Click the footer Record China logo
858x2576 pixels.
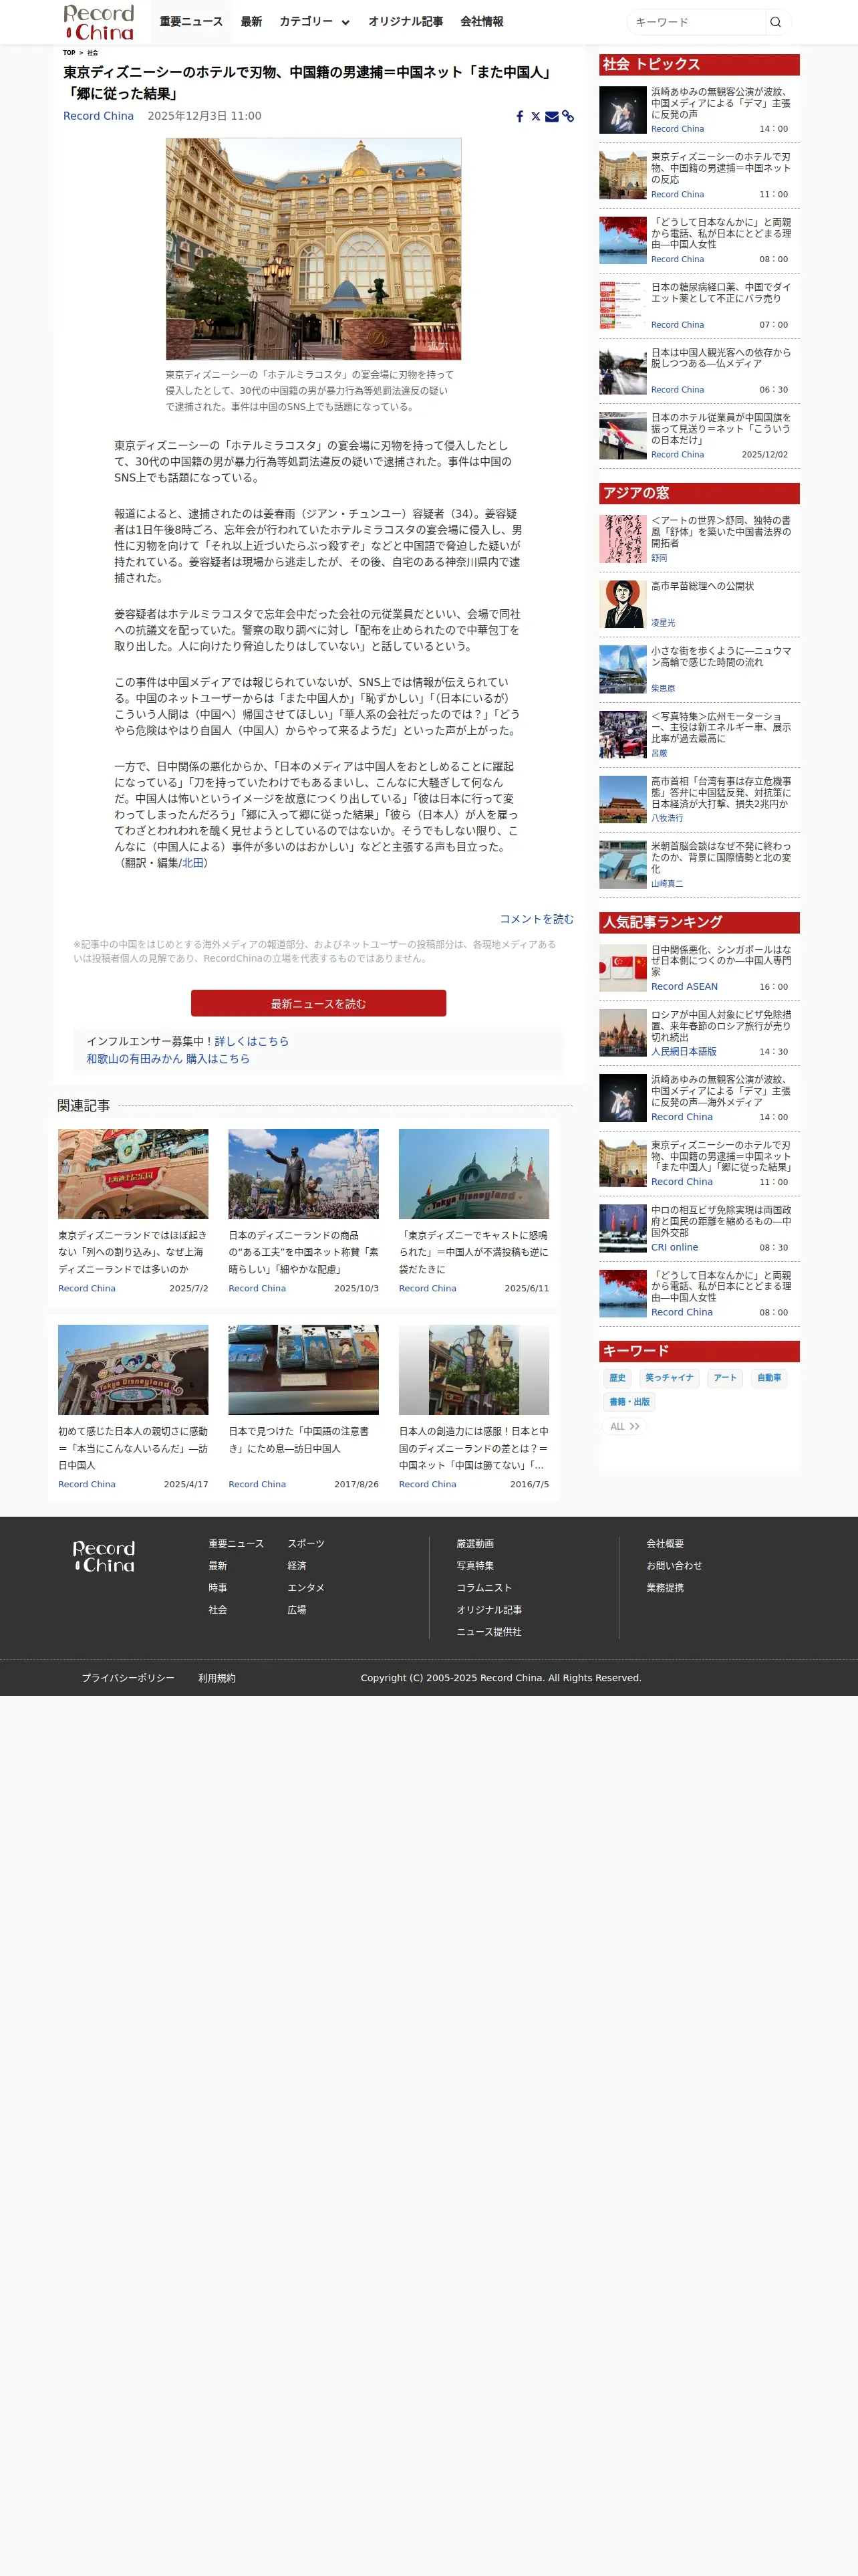click(104, 1556)
